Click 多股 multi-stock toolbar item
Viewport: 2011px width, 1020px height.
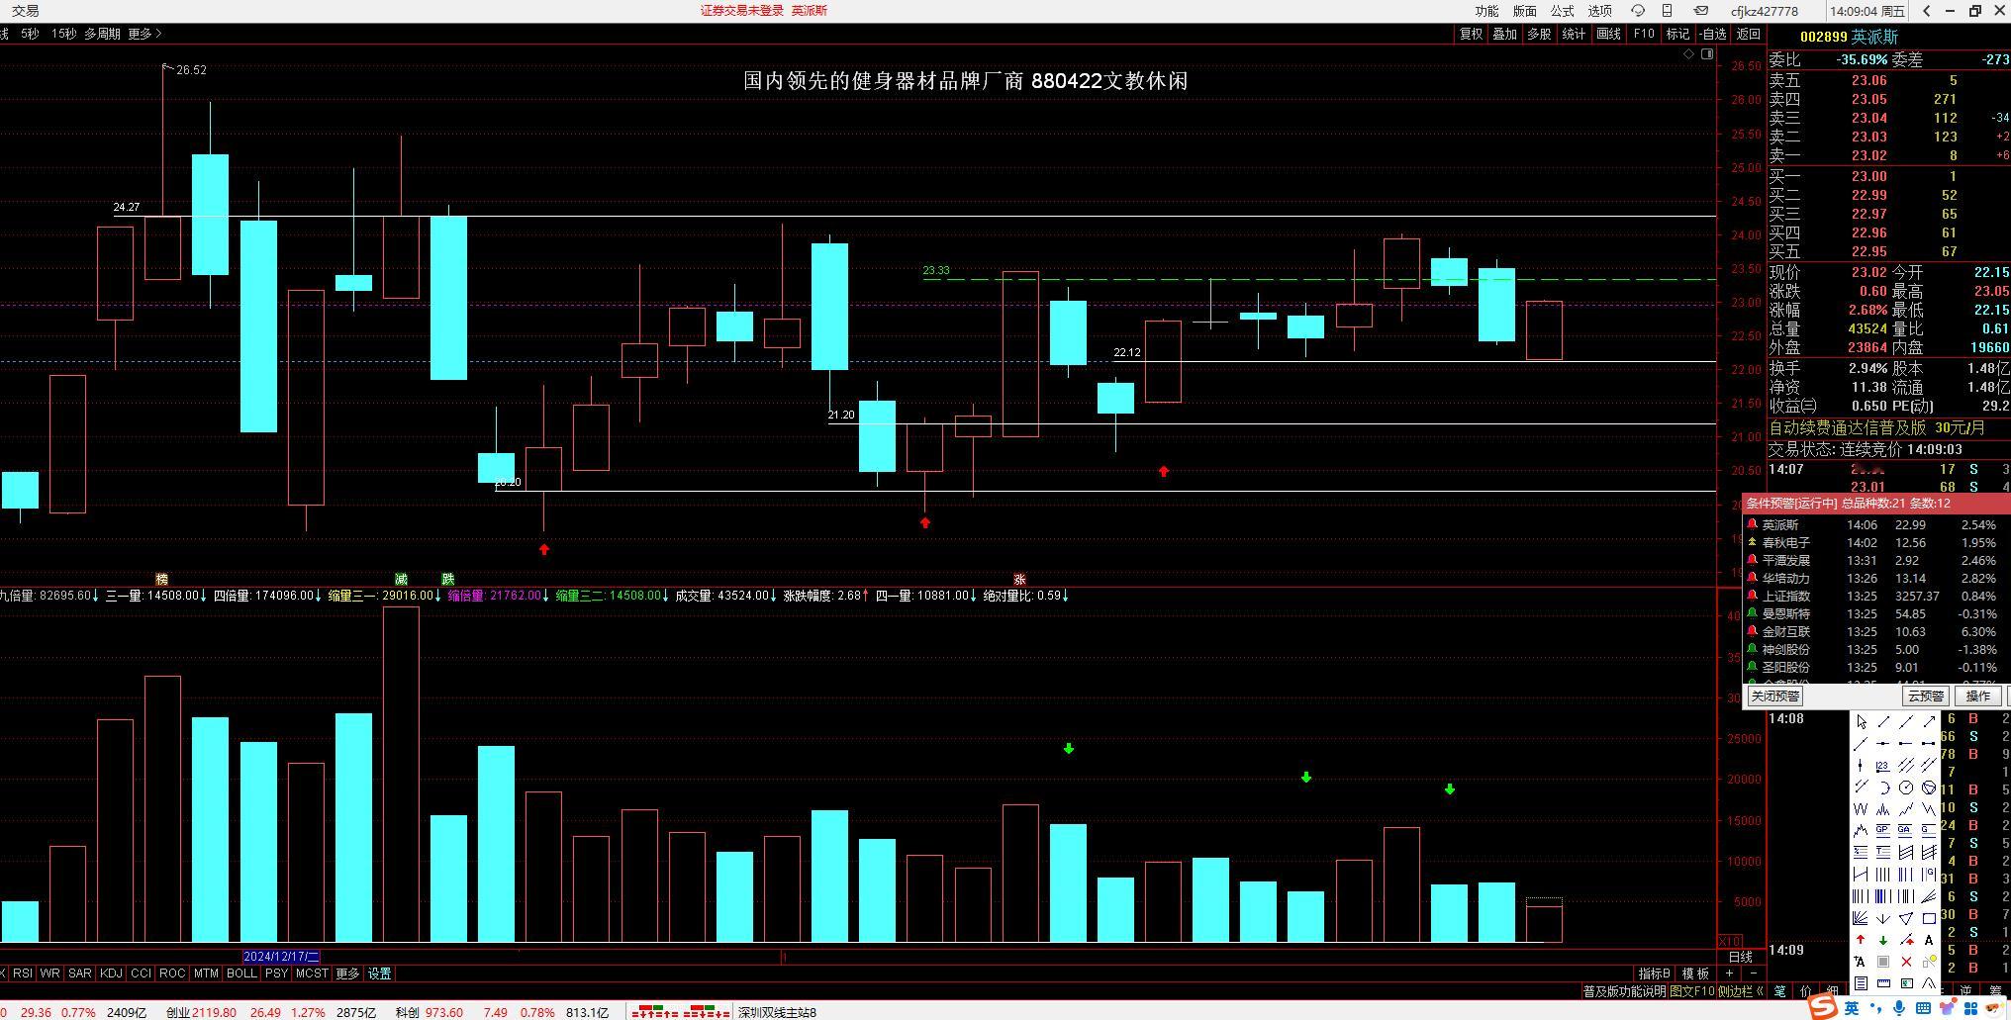pyautogui.click(x=1539, y=34)
